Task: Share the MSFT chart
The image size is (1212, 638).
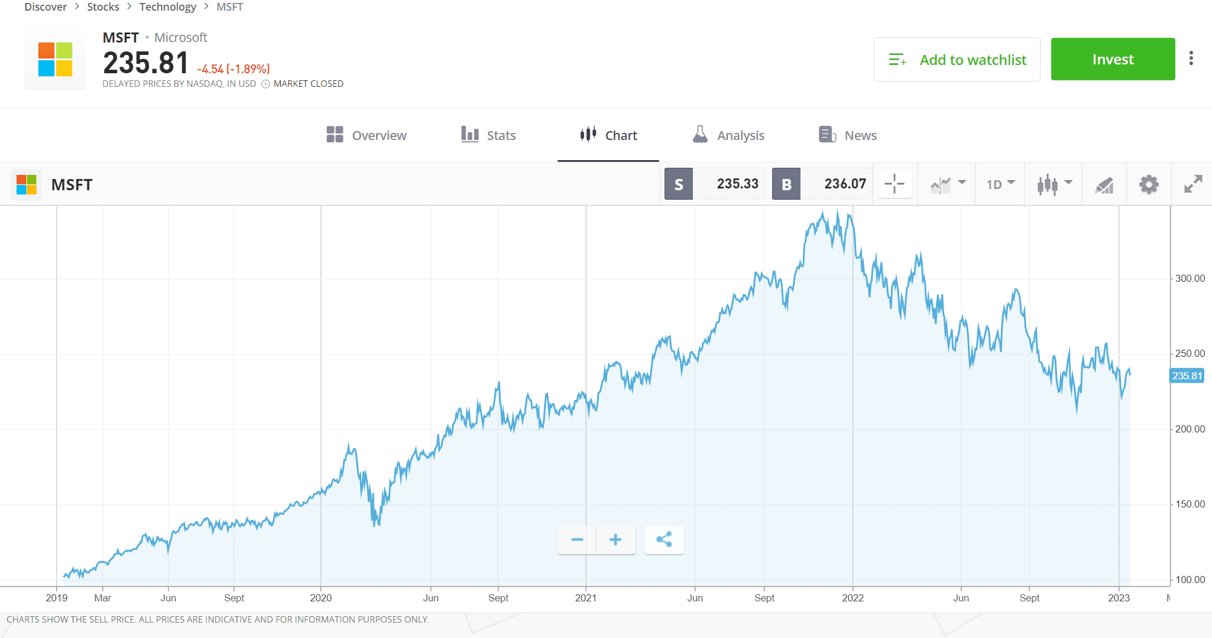Action: coord(665,539)
